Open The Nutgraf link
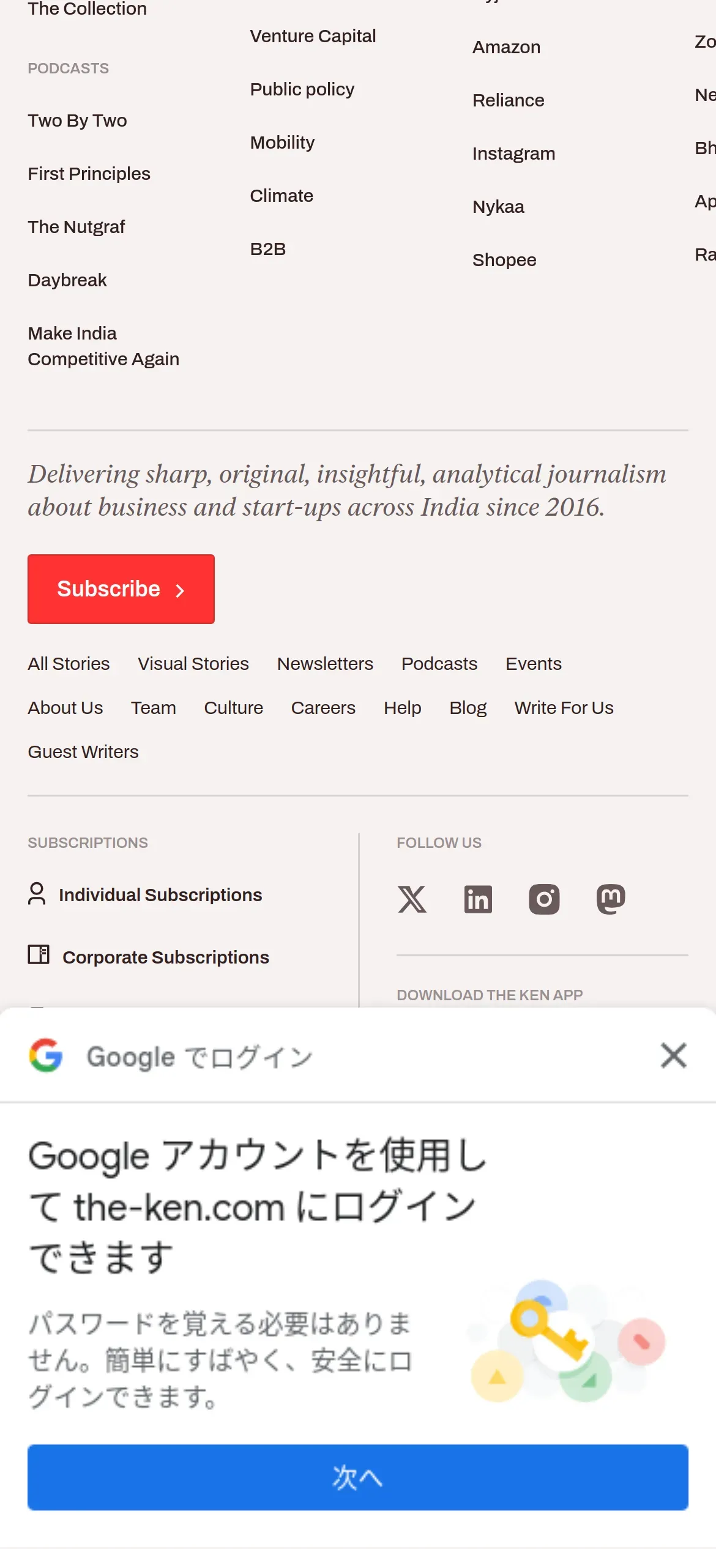 [76, 227]
